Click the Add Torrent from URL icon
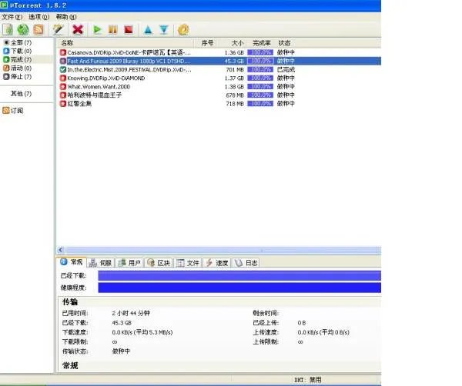 point(23,30)
